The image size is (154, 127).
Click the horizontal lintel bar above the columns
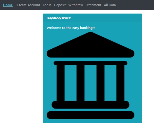[x=90, y=63]
